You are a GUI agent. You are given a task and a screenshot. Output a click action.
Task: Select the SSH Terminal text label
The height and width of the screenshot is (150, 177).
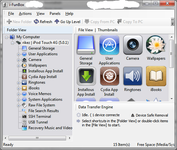(40, 117)
